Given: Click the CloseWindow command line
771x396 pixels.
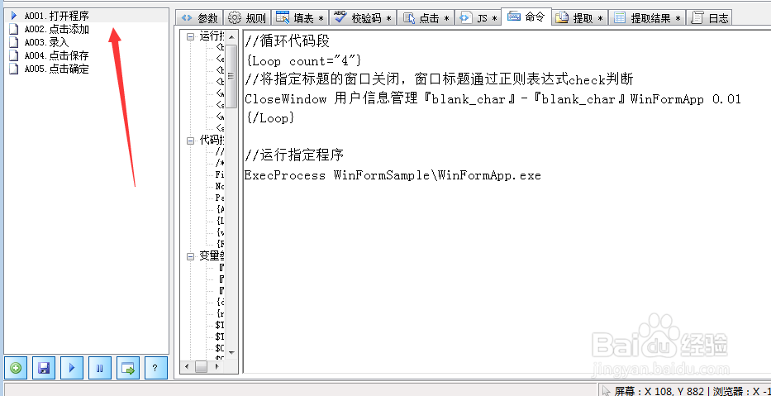Looking at the screenshot, I should [493, 99].
